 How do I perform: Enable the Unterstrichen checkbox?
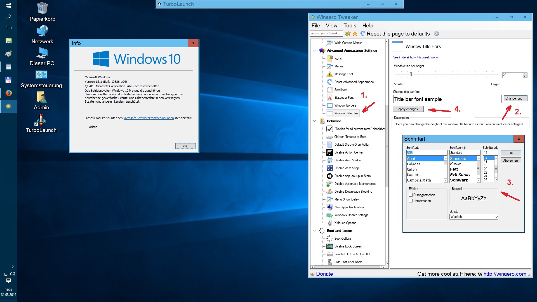411,201
